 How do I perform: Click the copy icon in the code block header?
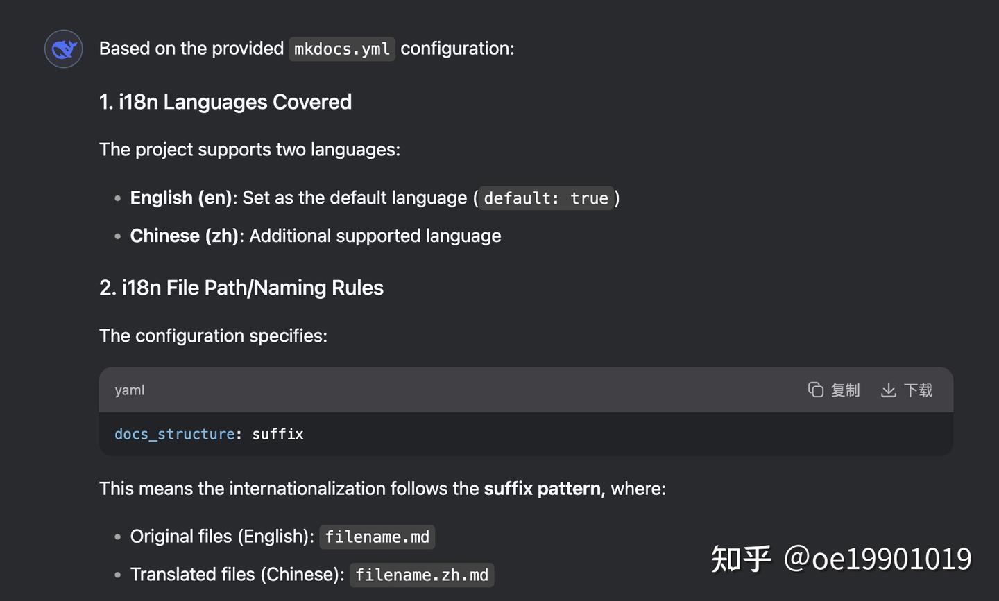point(815,390)
